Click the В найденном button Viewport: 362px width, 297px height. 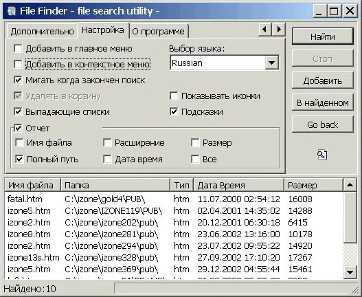pyautogui.click(x=323, y=102)
